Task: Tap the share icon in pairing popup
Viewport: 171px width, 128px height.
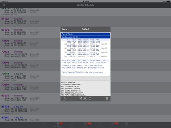Action: tap(64, 99)
